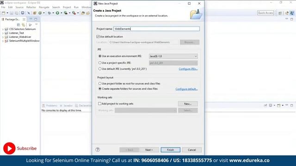
Task: Maximize the Package Explorer view
Action: 36,19
